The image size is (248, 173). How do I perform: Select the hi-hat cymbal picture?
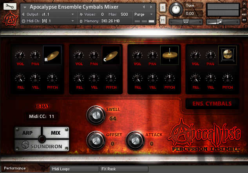[169, 55]
